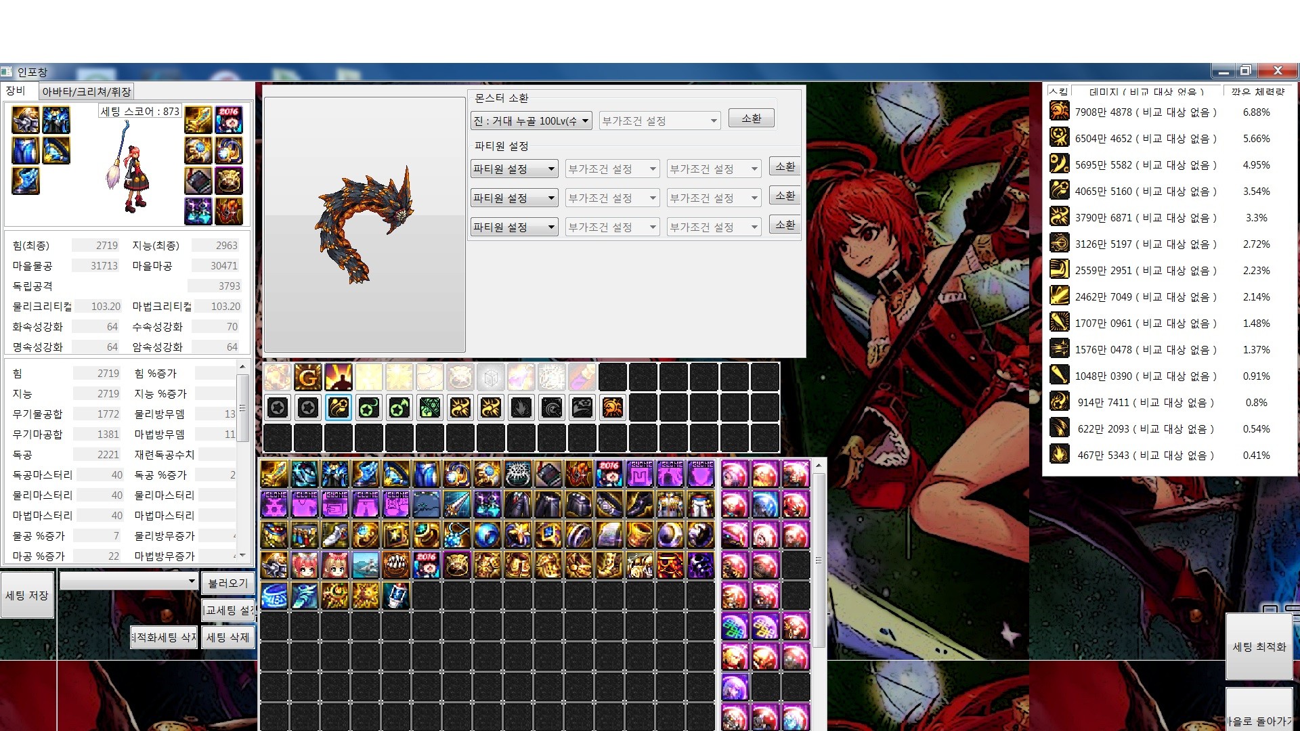The image size is (1300, 731).
Task: Click the orange beetle skill icon
Action: 613,407
